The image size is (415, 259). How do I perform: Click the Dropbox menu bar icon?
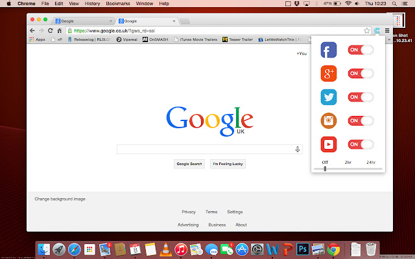point(297,3)
